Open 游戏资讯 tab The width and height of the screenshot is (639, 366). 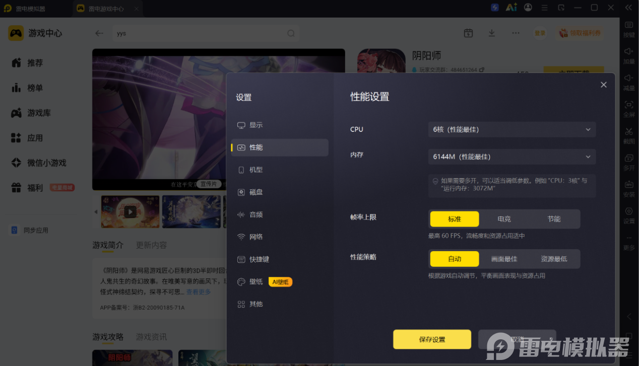click(151, 337)
